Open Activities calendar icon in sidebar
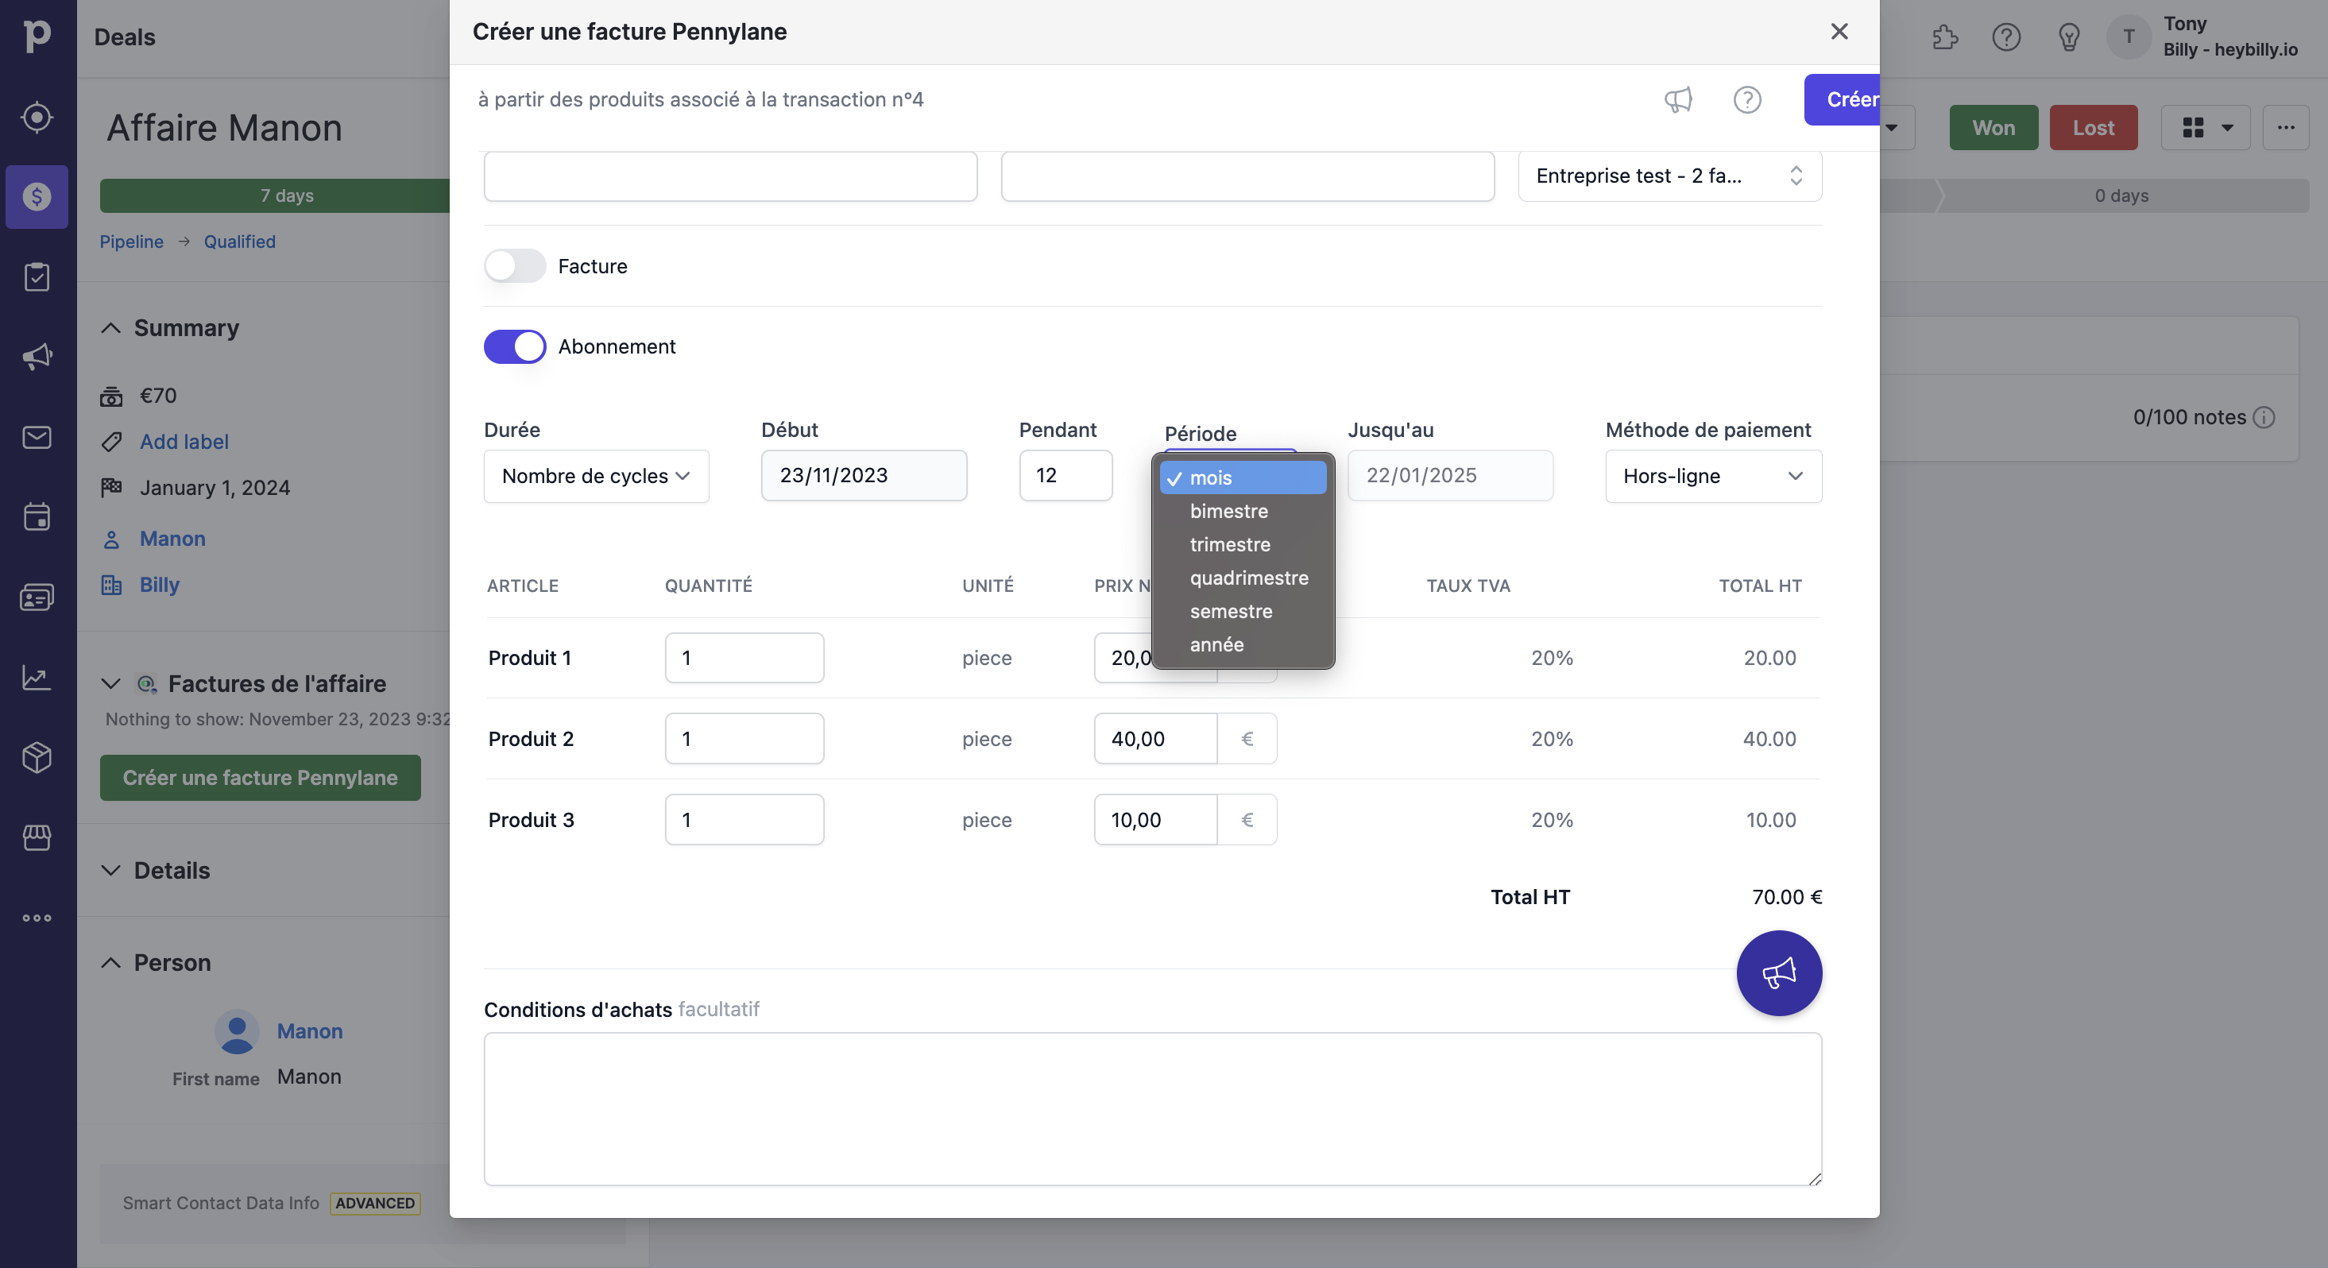Viewport: 2328px width, 1268px height. coord(37,517)
